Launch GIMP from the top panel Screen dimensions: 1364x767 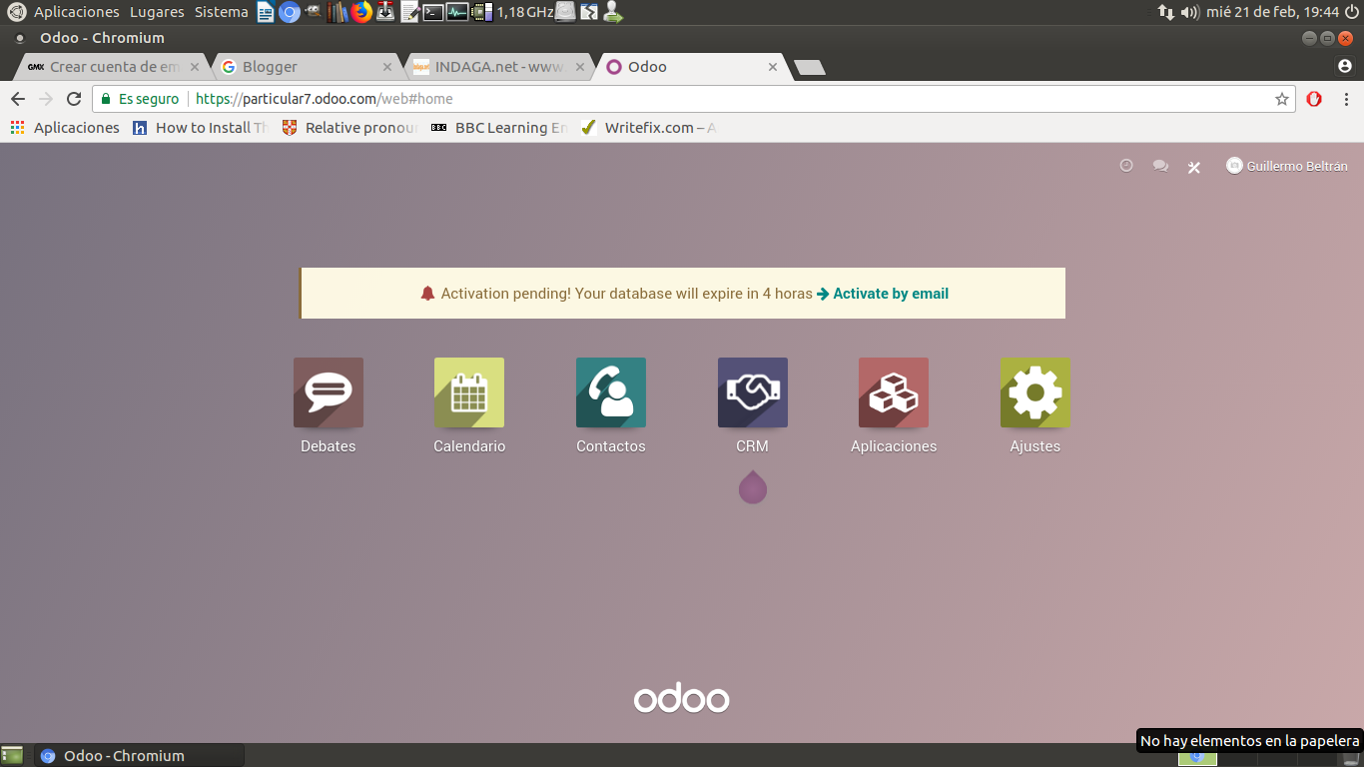pos(314,12)
